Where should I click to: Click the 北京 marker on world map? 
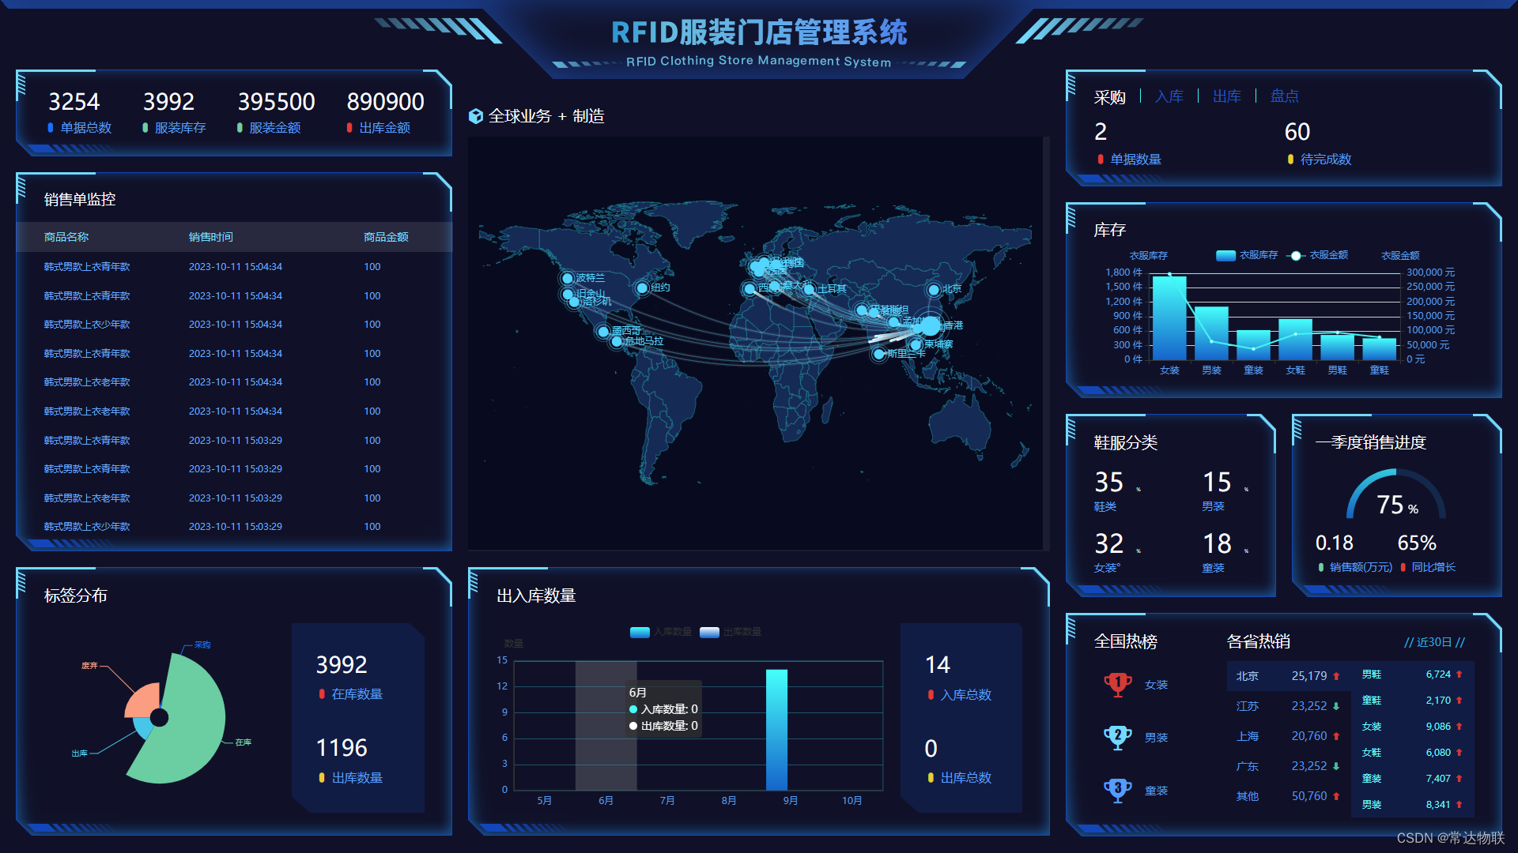[934, 290]
